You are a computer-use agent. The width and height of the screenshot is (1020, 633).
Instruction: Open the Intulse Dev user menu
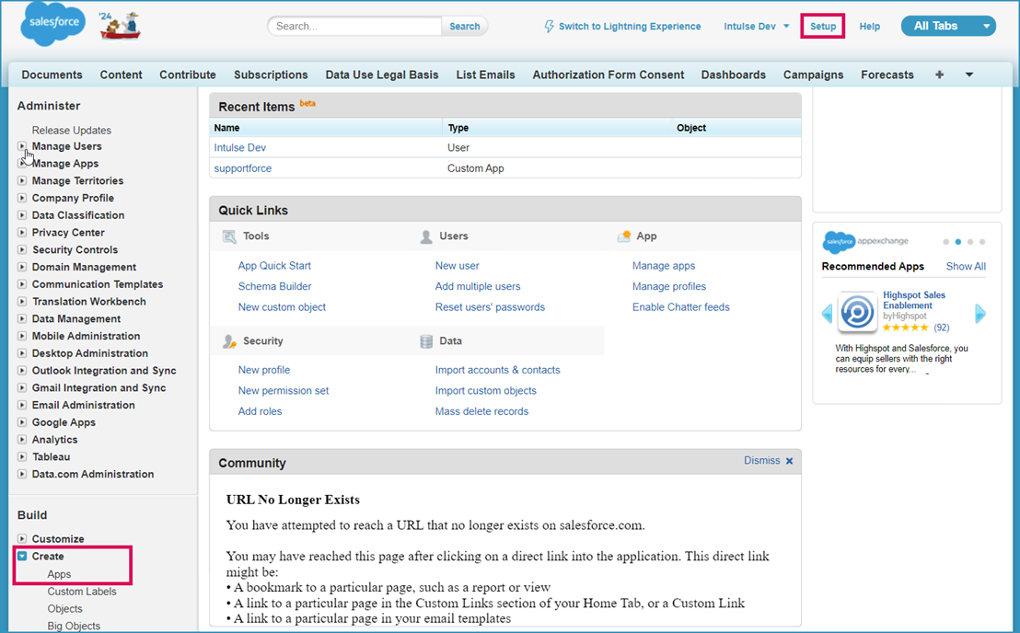point(756,27)
